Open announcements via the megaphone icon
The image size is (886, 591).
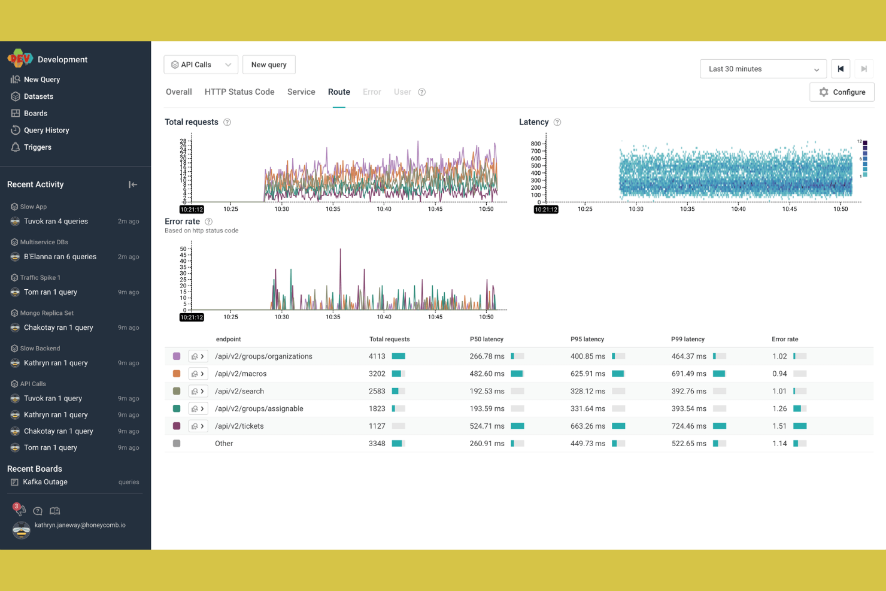[x=19, y=510]
